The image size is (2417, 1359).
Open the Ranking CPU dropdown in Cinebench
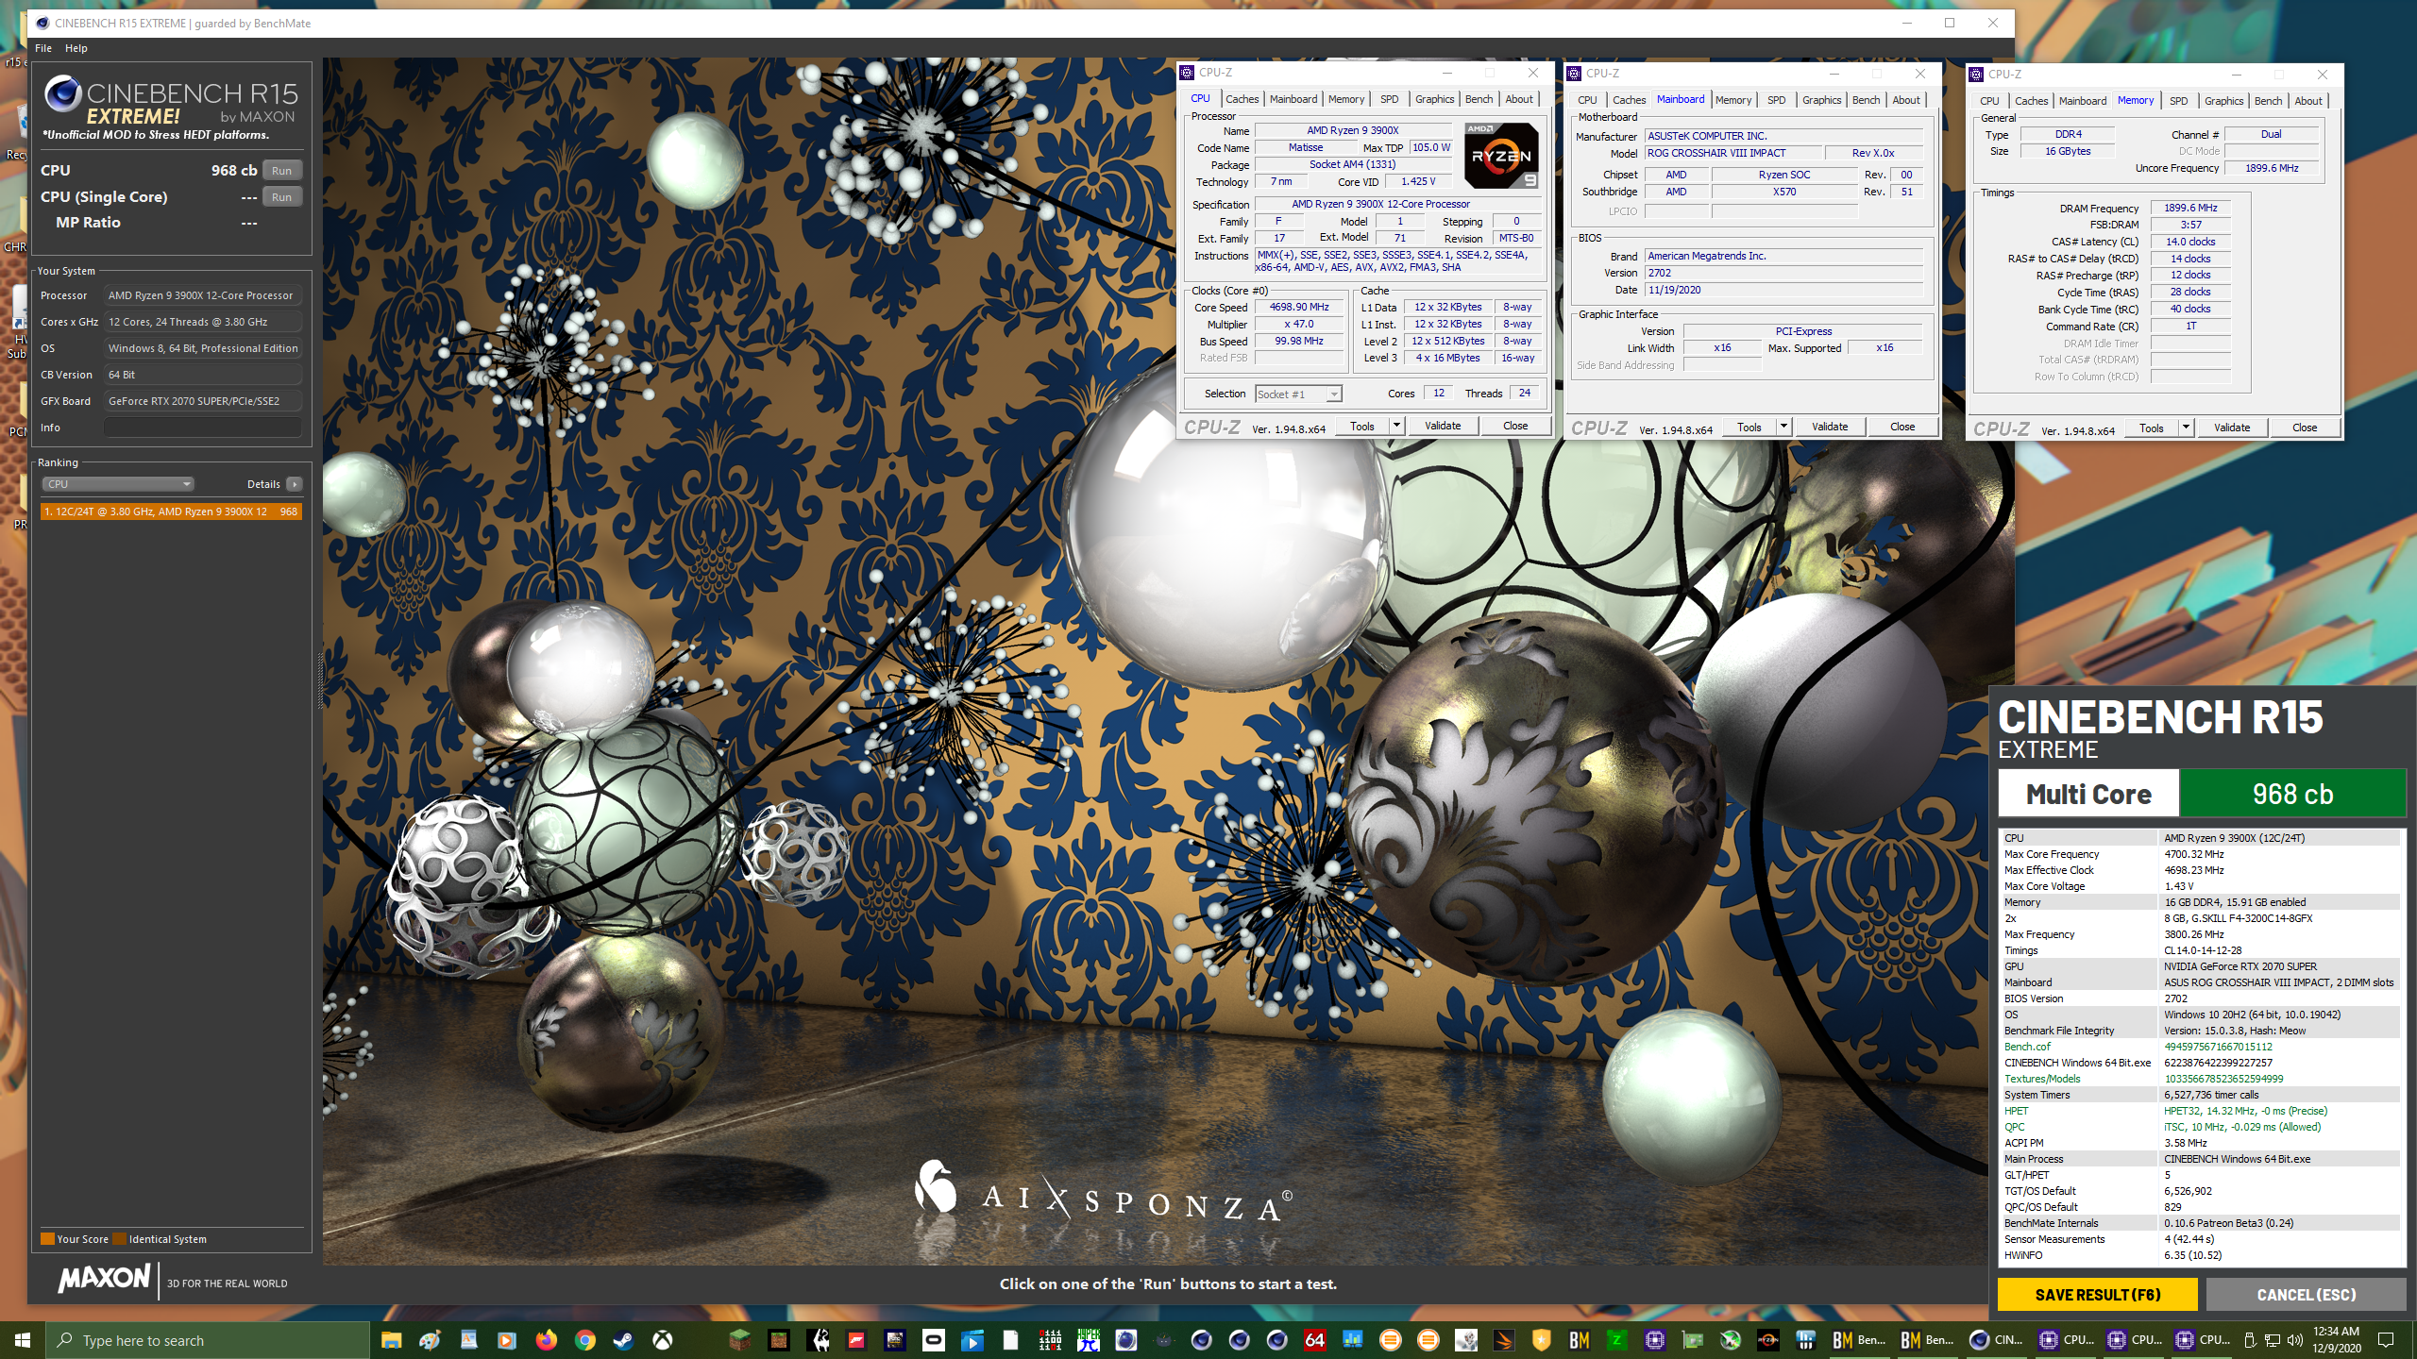click(x=118, y=484)
